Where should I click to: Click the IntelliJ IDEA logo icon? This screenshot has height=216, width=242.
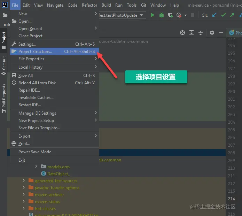pos(5,5)
